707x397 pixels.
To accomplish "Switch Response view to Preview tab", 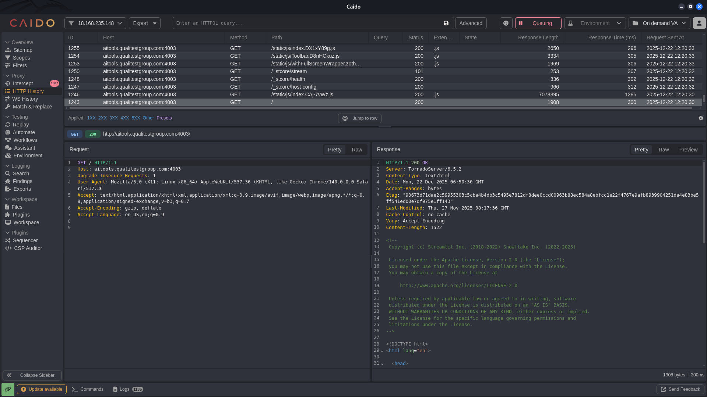I will pos(688,150).
